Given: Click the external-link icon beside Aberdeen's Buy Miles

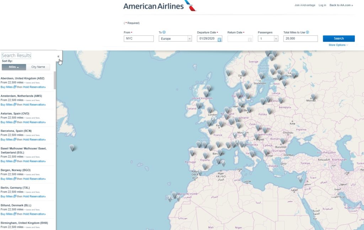Looking at the screenshot, I should coord(15,87).
